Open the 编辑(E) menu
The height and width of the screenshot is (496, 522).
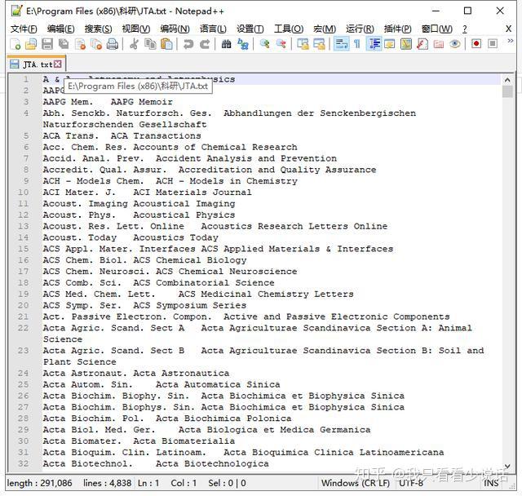60,29
